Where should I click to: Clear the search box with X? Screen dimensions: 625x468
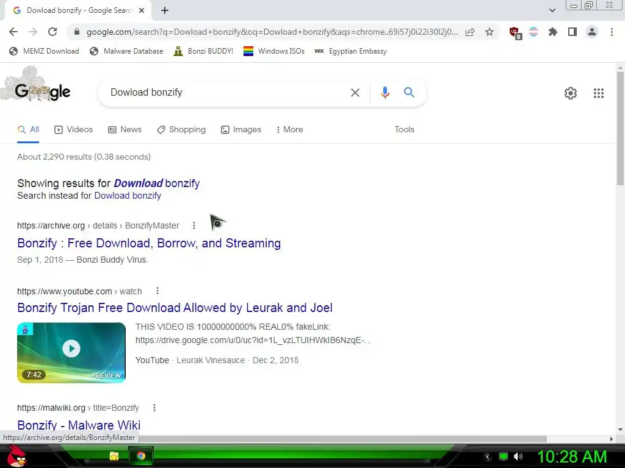pos(355,93)
